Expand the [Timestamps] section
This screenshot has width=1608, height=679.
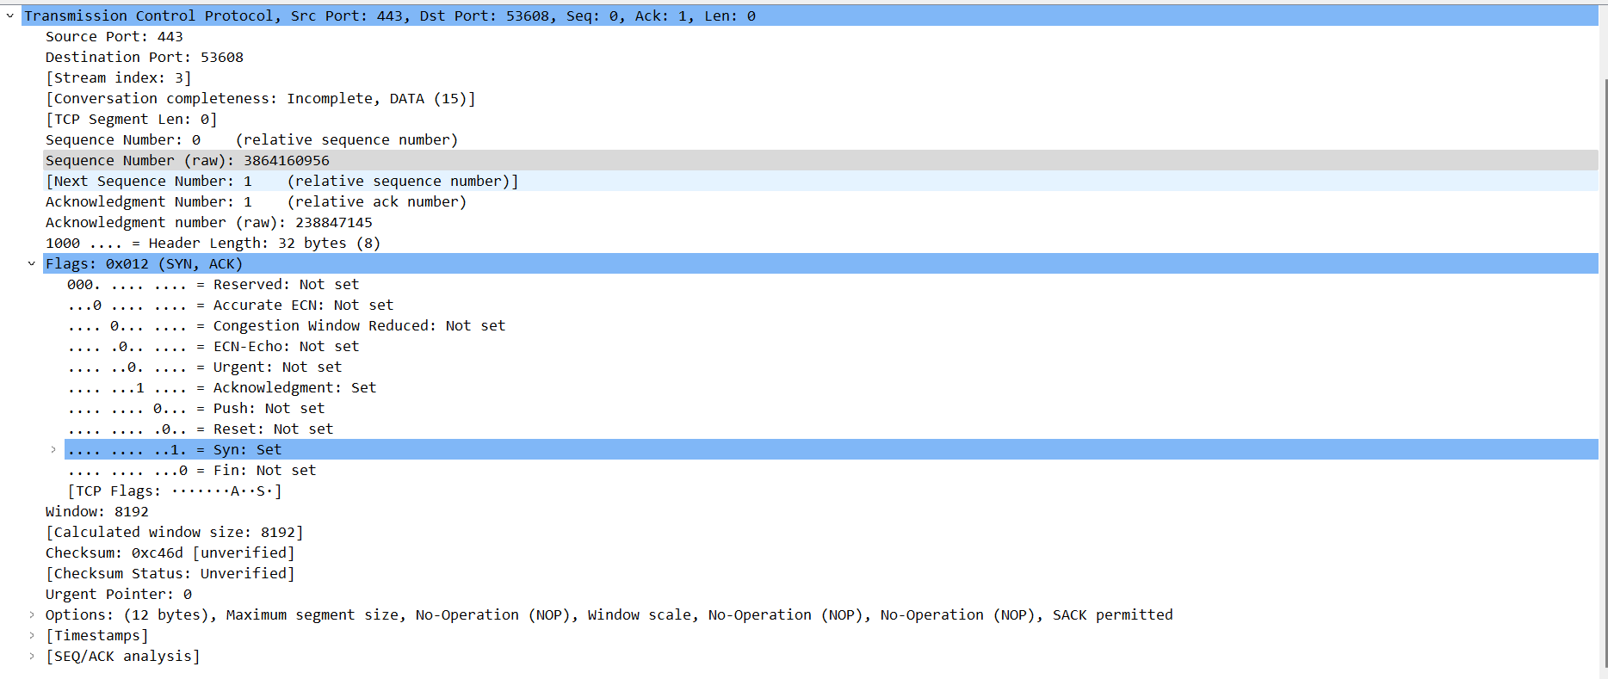point(32,635)
